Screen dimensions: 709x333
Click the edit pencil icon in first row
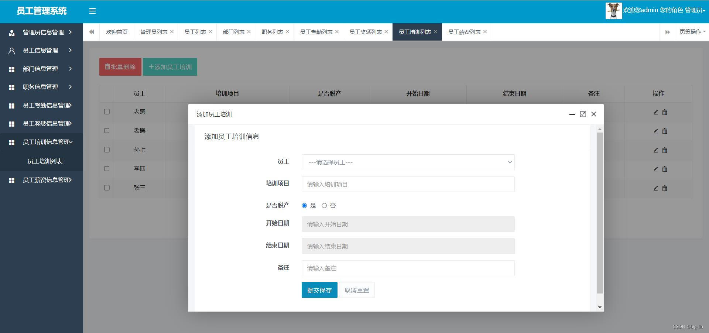pos(655,112)
